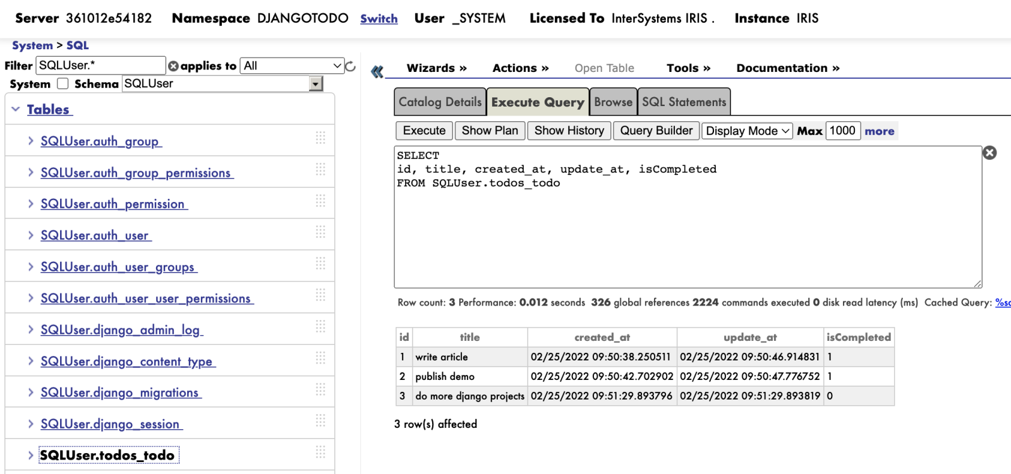Viewport: 1011px width, 474px height.
Task: Collapse the Tables section chevron
Action: [16, 109]
